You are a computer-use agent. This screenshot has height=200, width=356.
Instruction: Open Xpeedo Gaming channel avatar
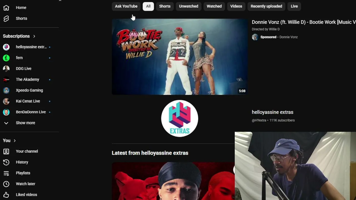click(x=6, y=90)
